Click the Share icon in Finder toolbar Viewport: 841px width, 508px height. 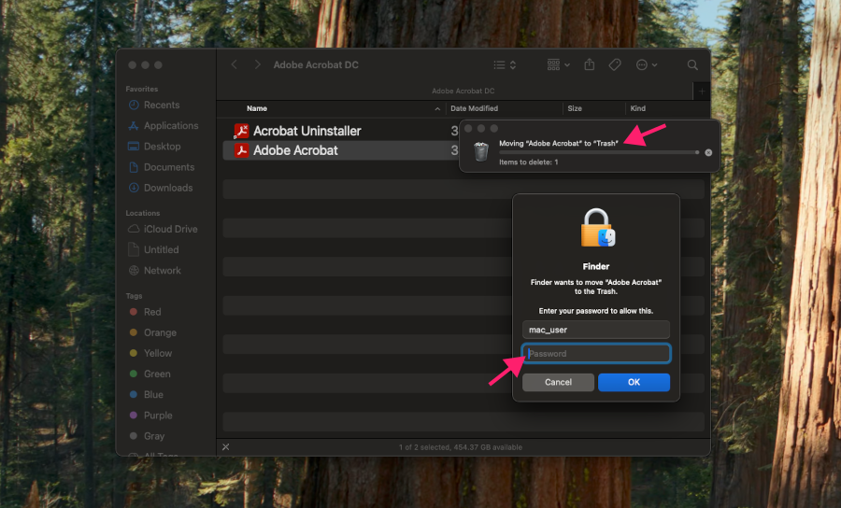pos(590,64)
